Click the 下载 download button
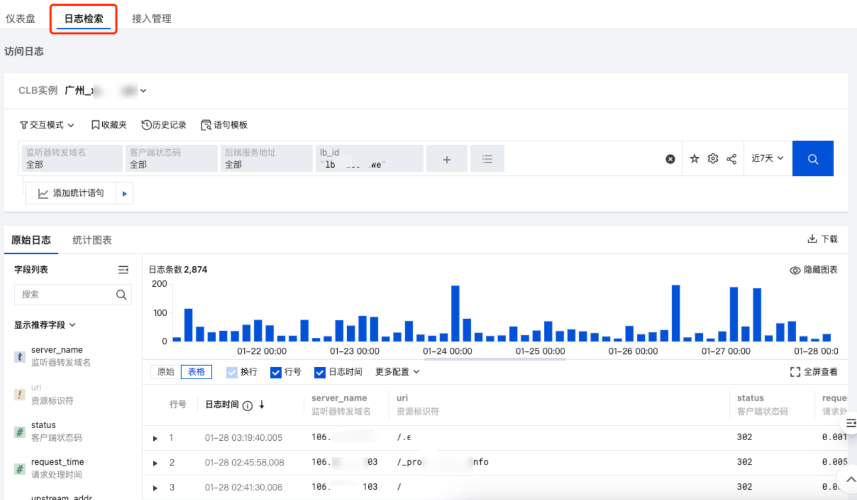 click(822, 239)
